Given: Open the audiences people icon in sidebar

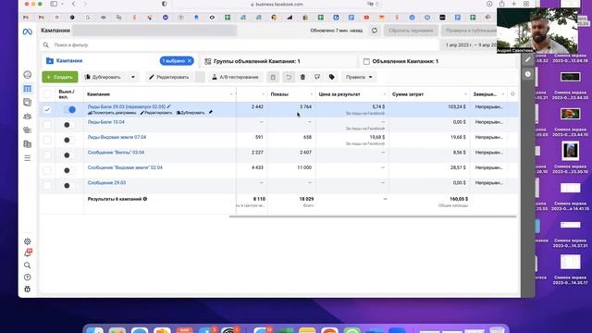Looking at the screenshot, I should pyautogui.click(x=27, y=117).
